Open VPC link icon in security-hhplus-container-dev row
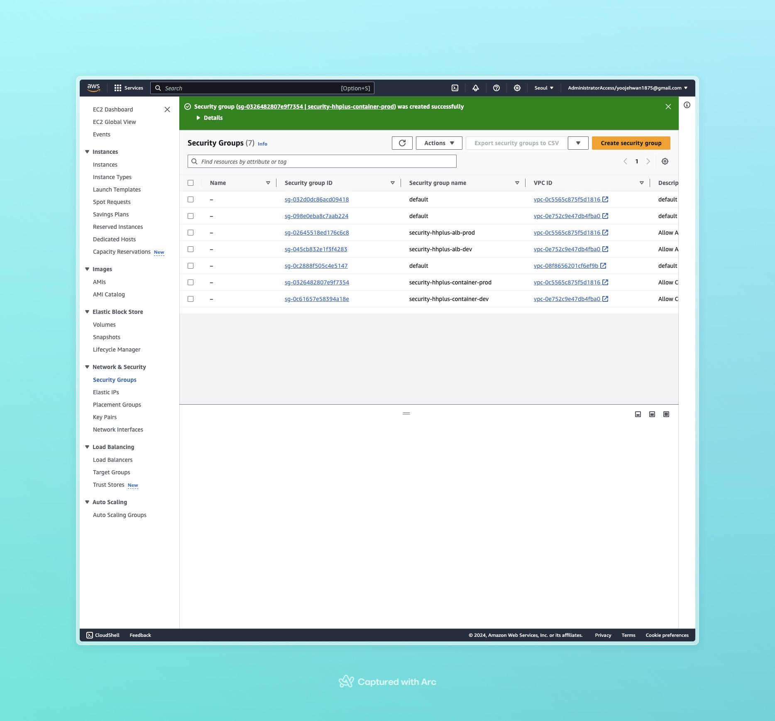This screenshot has height=721, width=775. tap(606, 299)
